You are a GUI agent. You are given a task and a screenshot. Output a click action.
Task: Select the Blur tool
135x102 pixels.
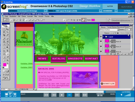pyautogui.click(x=4, y=47)
